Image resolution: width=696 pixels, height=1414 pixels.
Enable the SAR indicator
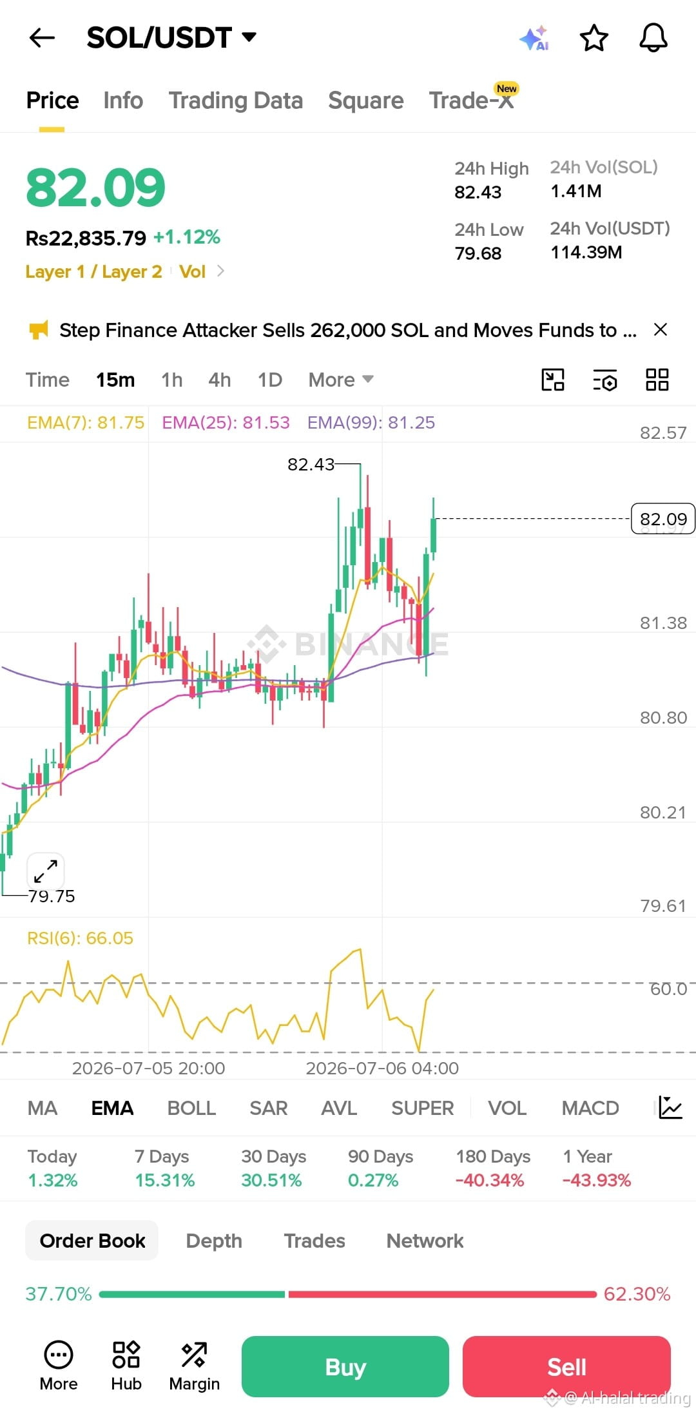click(269, 1108)
